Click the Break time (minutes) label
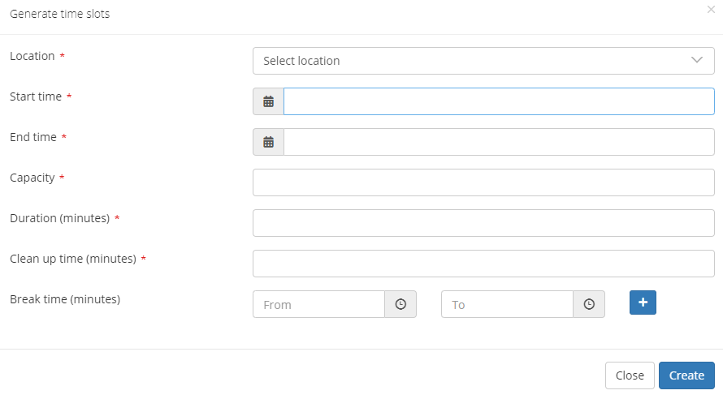This screenshot has height=399, width=723. tap(65, 299)
